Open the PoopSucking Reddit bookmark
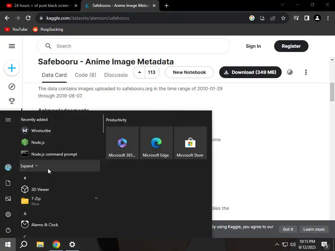Viewport: 335px width, 251px height. pos(48,29)
